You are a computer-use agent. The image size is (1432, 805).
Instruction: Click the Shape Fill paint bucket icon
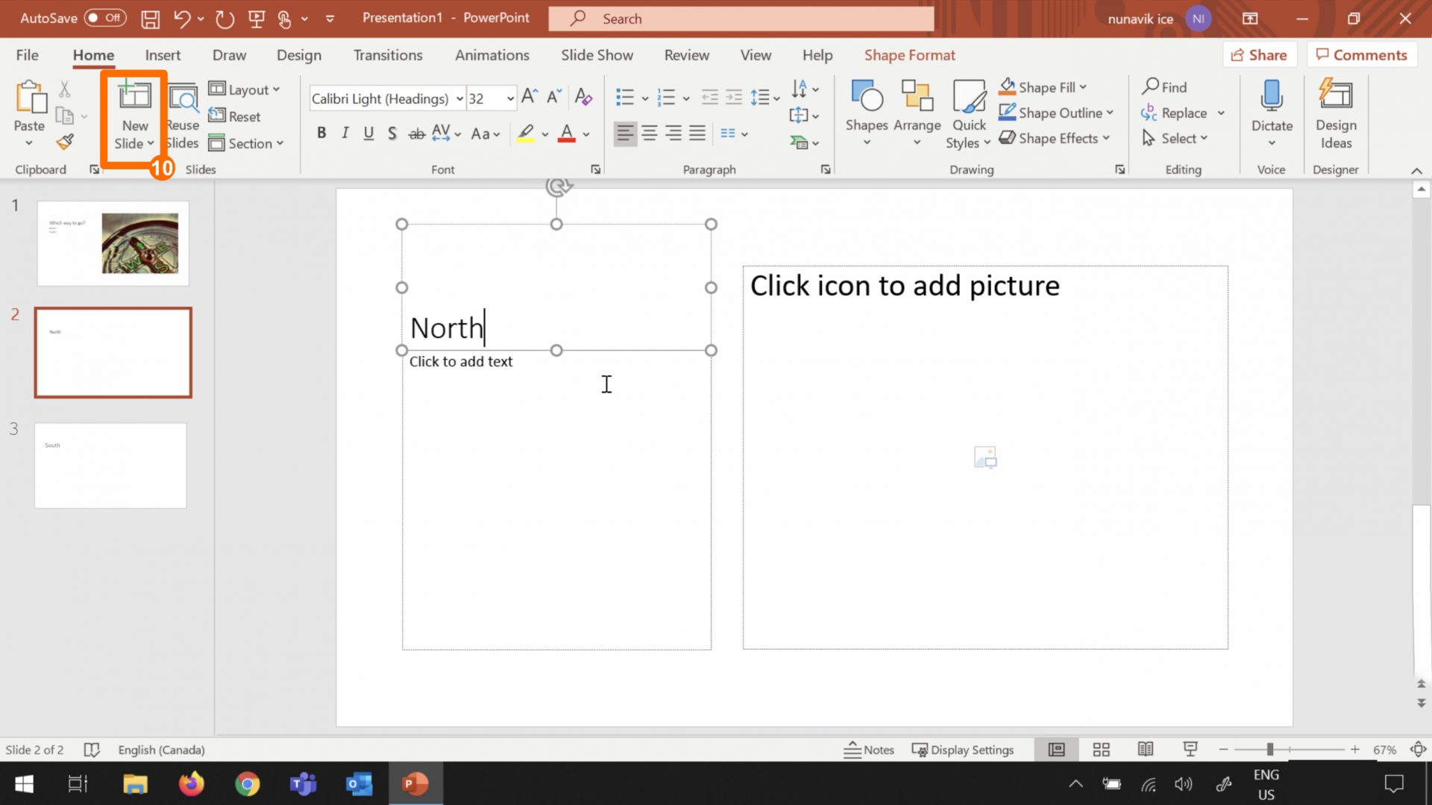click(1008, 87)
